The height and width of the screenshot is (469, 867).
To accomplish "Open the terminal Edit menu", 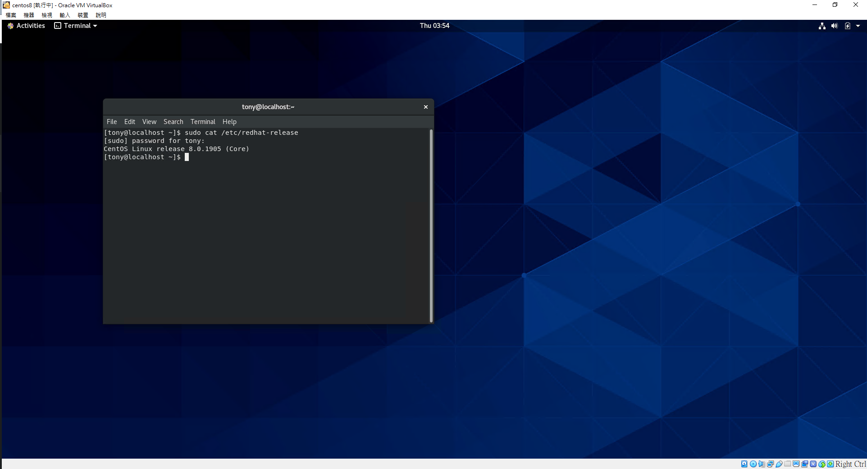I will click(x=129, y=122).
